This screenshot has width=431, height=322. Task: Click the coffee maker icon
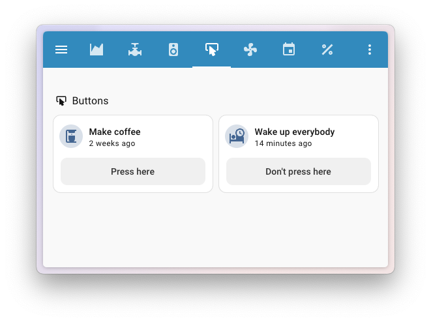(71, 136)
